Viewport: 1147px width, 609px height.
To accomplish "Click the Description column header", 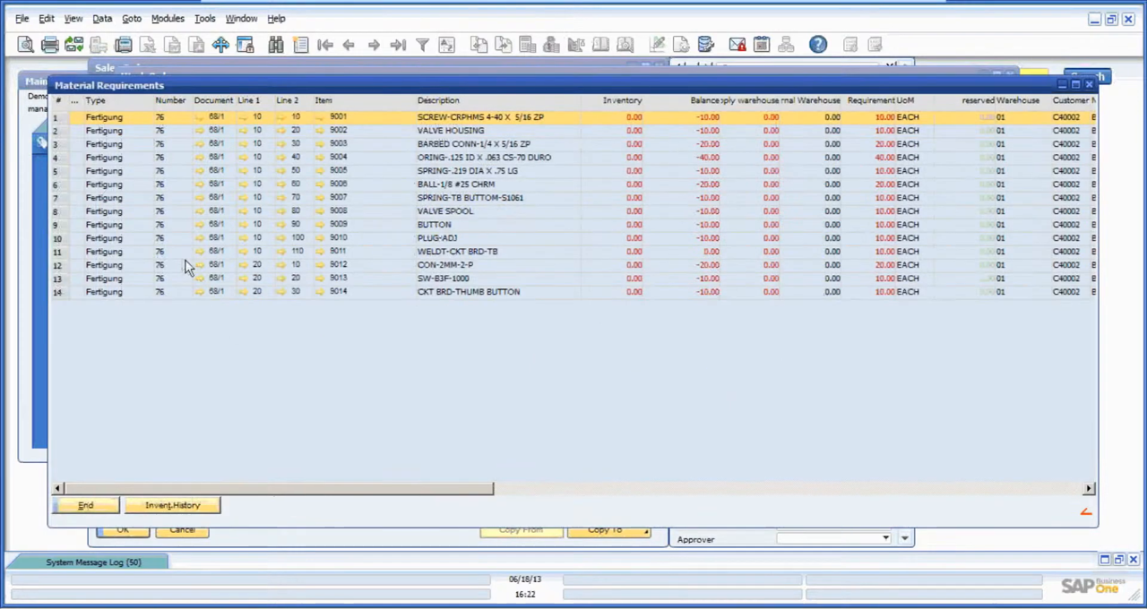I will [438, 100].
